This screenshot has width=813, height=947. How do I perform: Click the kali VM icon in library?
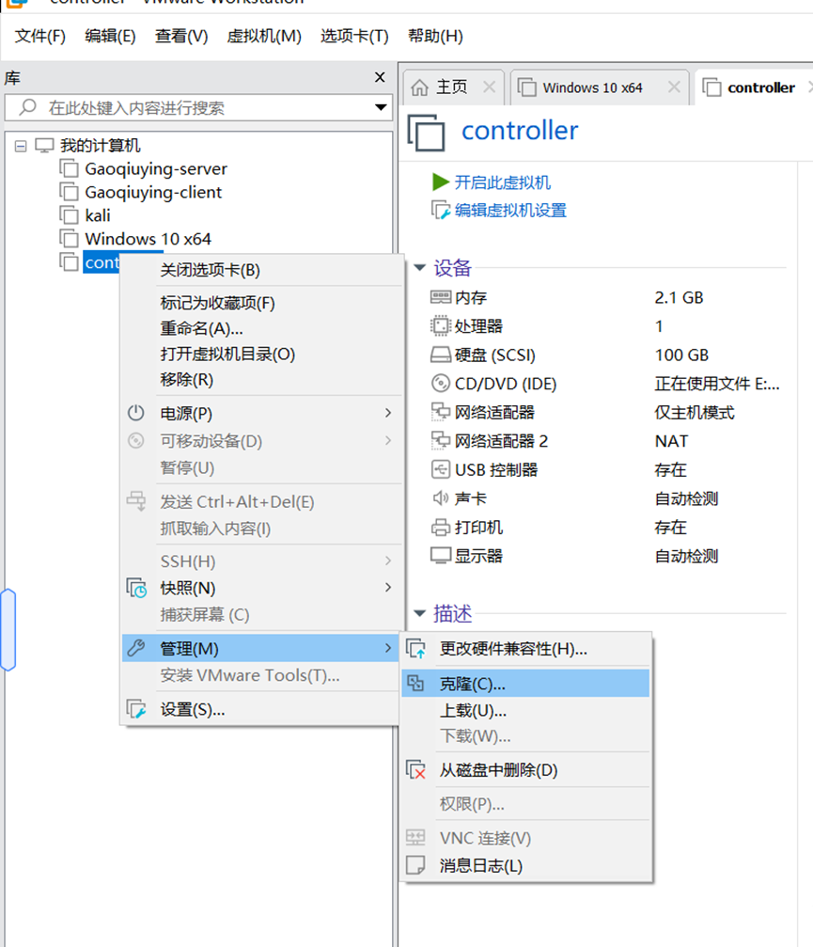pyautogui.click(x=69, y=215)
